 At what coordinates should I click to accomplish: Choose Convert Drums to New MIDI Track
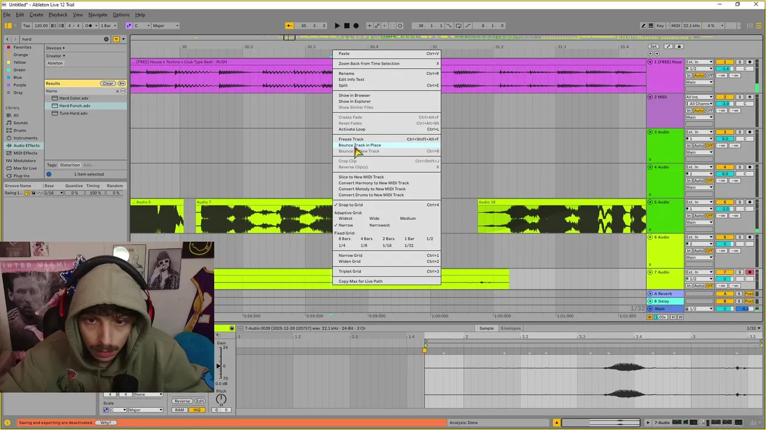(x=387, y=195)
